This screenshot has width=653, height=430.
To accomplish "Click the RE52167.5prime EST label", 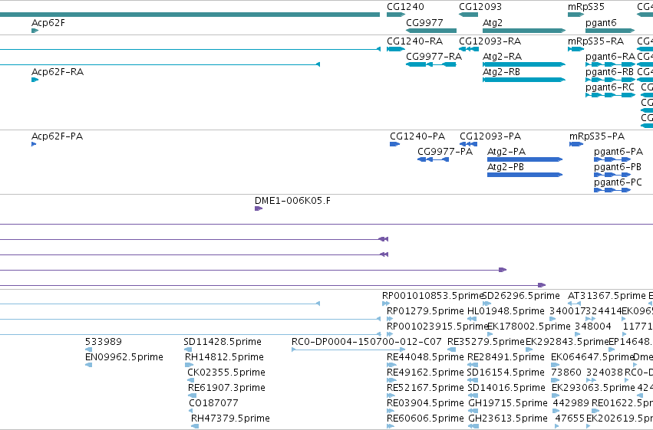I will click(x=425, y=388).
